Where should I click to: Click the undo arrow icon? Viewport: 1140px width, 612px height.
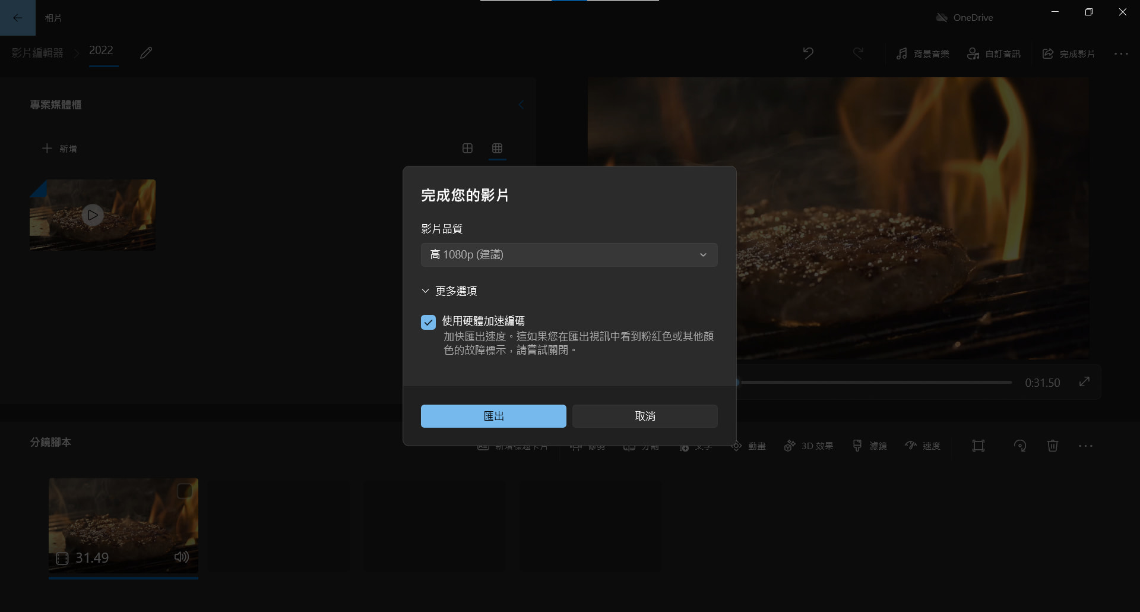(808, 53)
